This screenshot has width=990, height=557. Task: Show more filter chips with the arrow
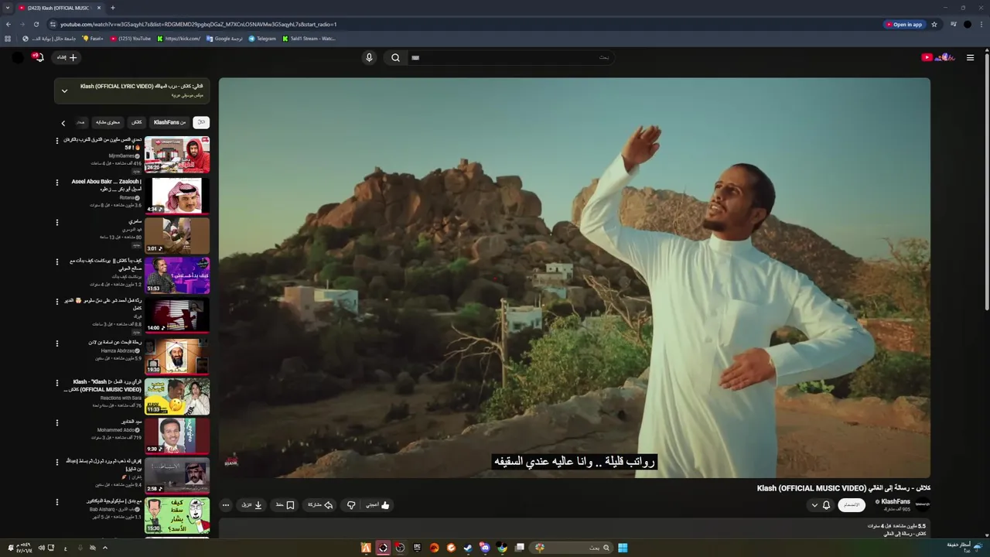tap(63, 122)
